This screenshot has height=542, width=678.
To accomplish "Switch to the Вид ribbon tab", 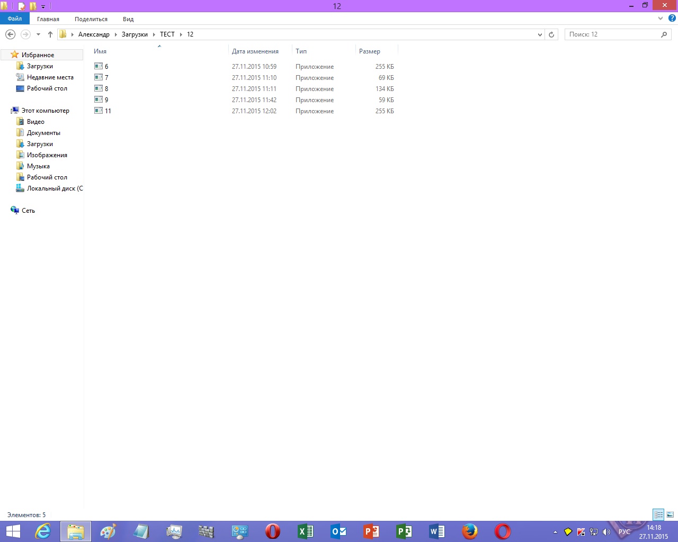I will [128, 19].
